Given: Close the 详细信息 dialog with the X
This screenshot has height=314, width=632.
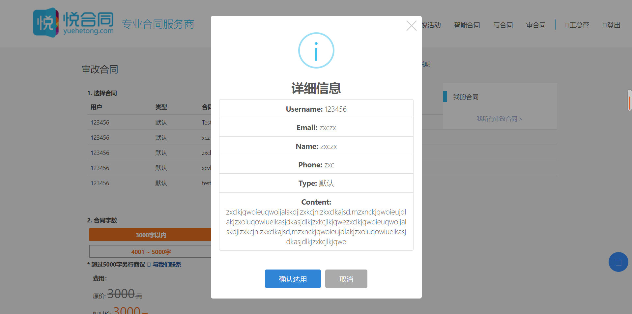Looking at the screenshot, I should click(411, 26).
